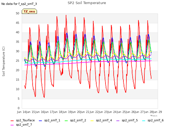Image resolution: width=174 pixels, height=130 pixels.
Task: Click the chart title SP2 Soil Temperature
Action: pyautogui.click(x=87, y=3)
